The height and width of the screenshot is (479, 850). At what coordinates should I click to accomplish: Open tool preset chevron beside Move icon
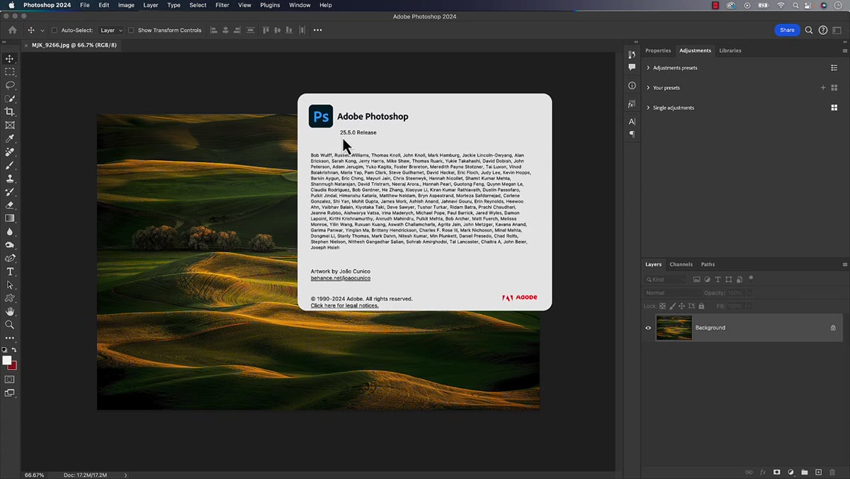[42, 30]
